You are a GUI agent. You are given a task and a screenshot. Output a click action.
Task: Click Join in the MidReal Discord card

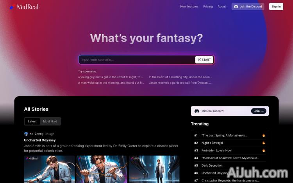259,111
